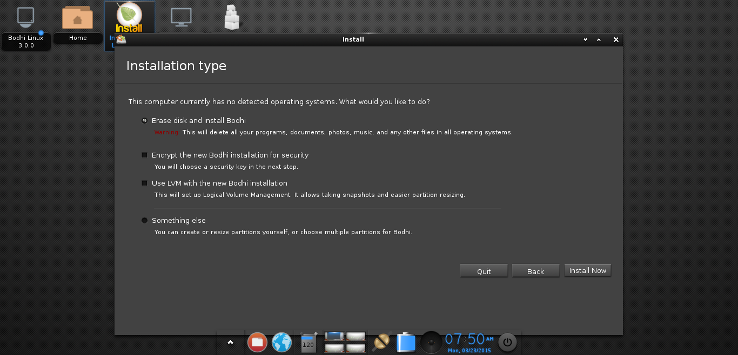Open the shelf menu up-arrow

pos(230,342)
